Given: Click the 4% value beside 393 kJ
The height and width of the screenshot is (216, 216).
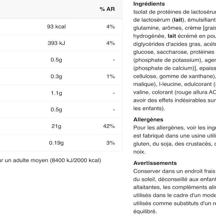Looking at the screenshot, I should point(110,43).
